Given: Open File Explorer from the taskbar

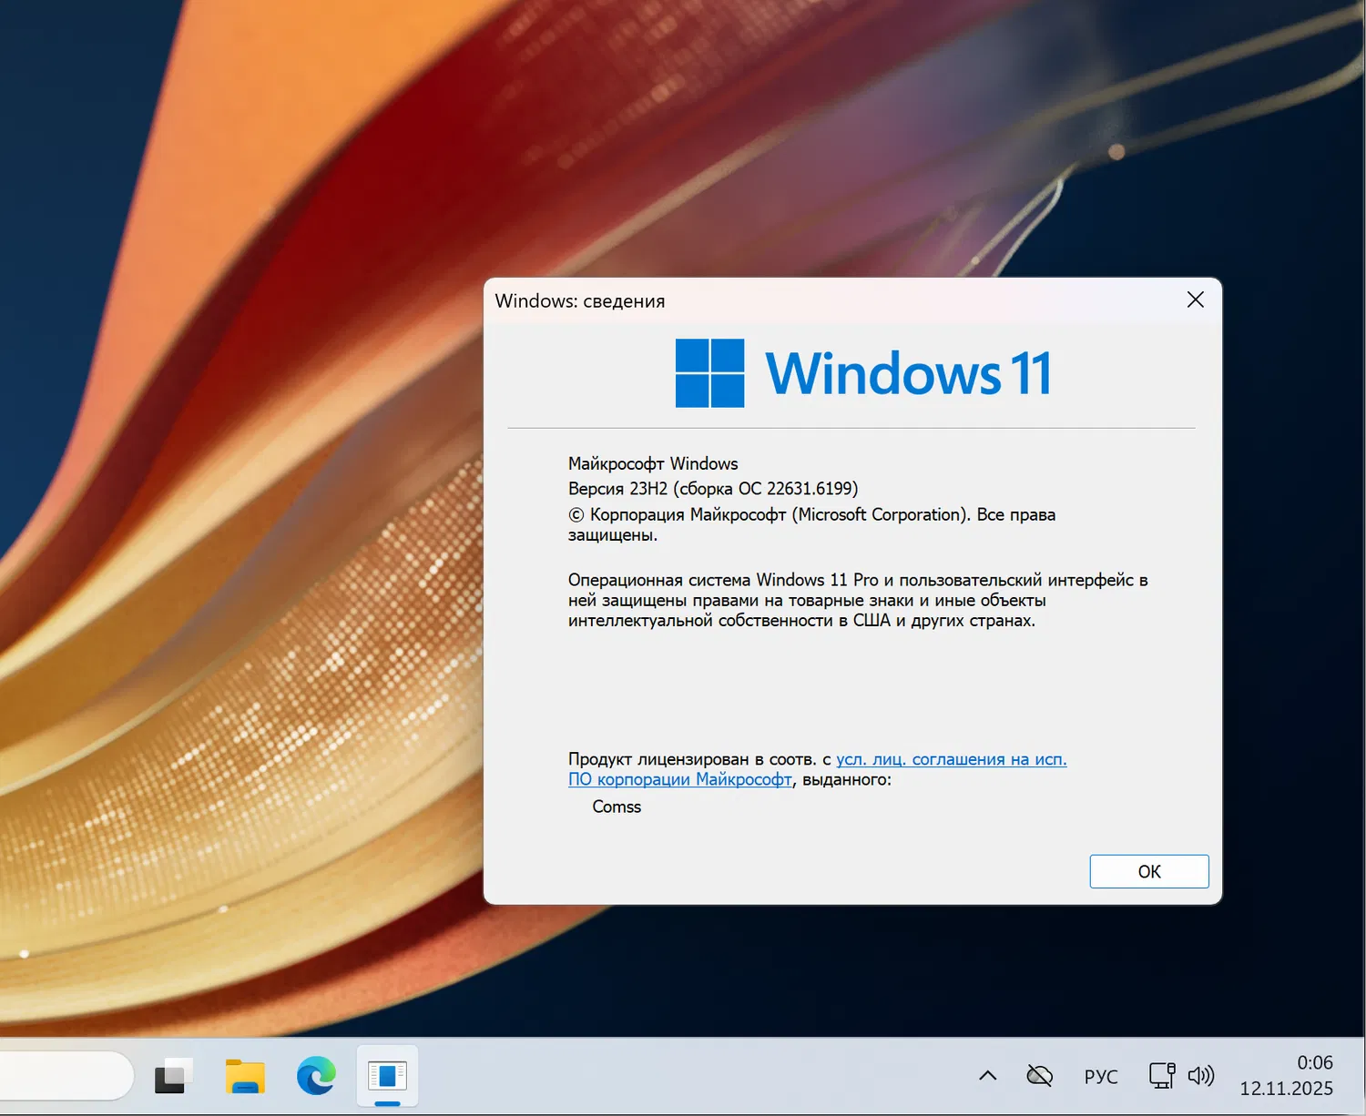Looking at the screenshot, I should click(x=244, y=1076).
